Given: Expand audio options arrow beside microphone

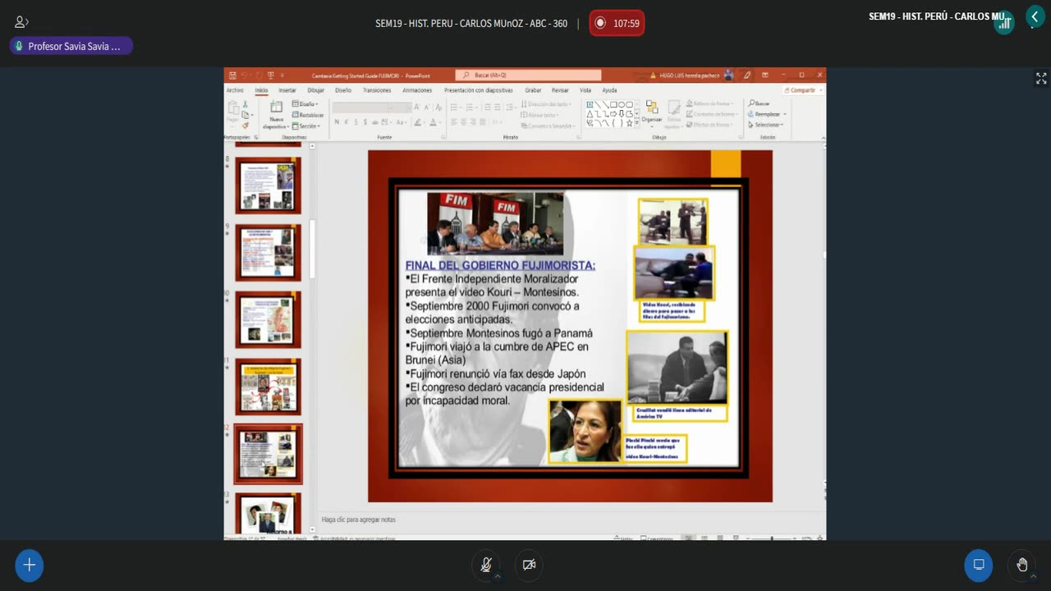Looking at the screenshot, I should pos(497,576).
